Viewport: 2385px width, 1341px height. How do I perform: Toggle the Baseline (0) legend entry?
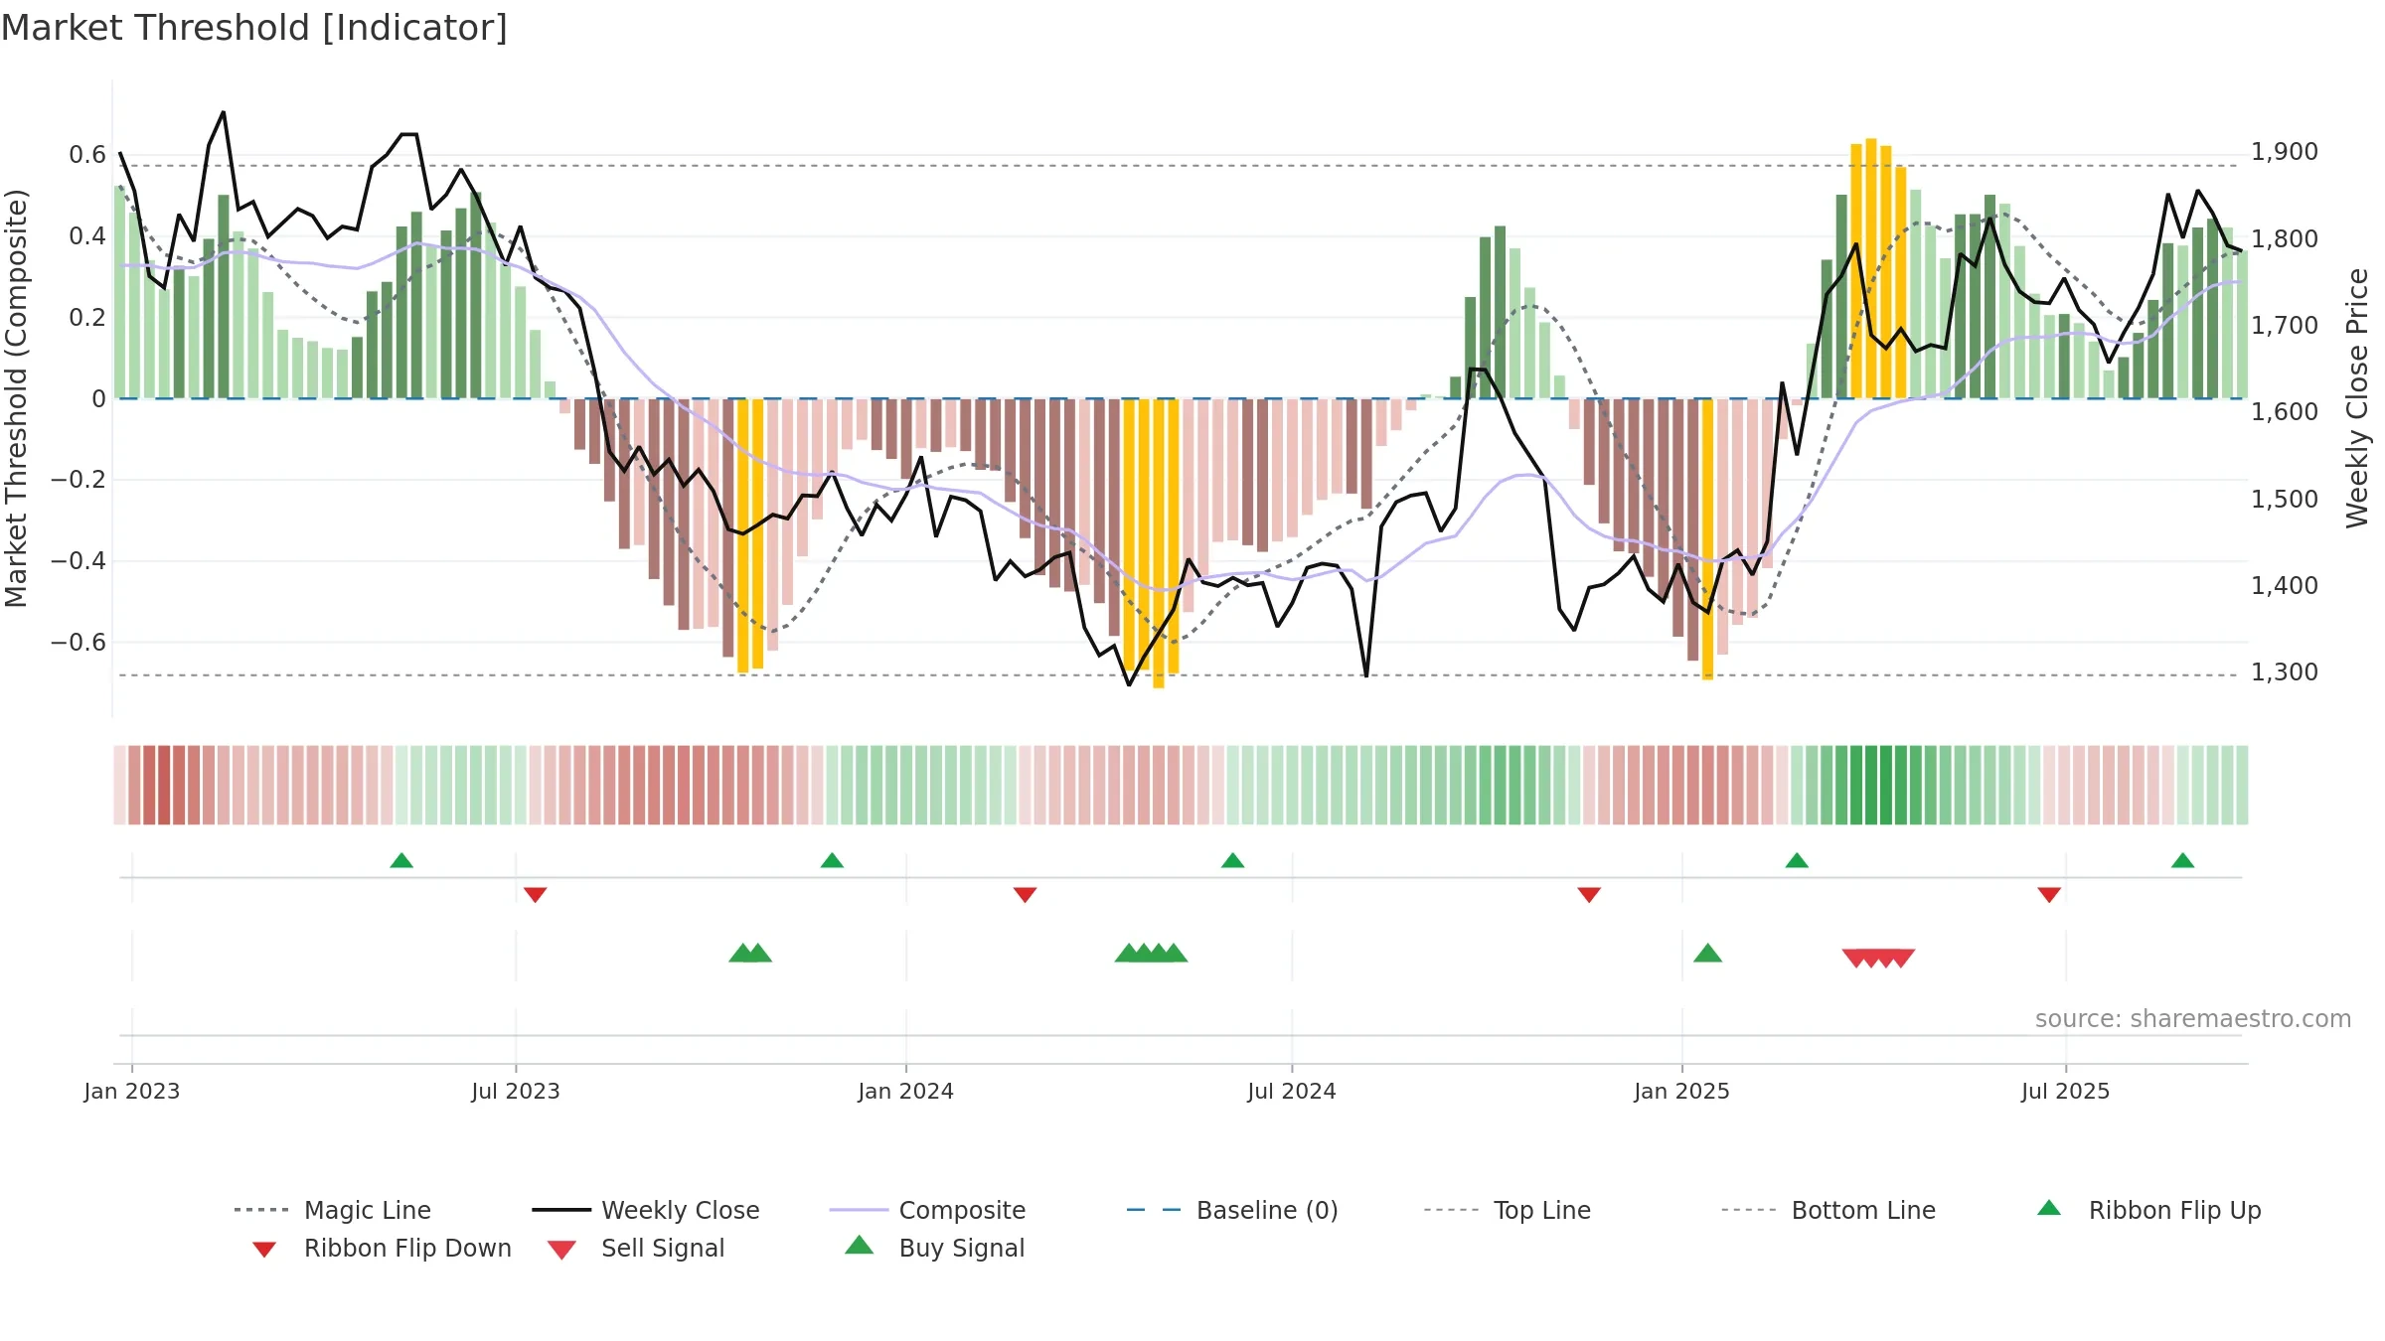tap(1232, 1210)
